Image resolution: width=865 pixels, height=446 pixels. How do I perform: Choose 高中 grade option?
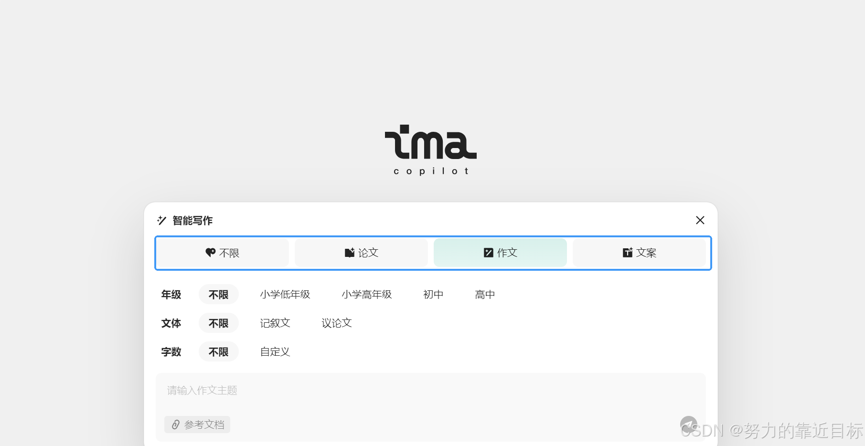click(485, 295)
